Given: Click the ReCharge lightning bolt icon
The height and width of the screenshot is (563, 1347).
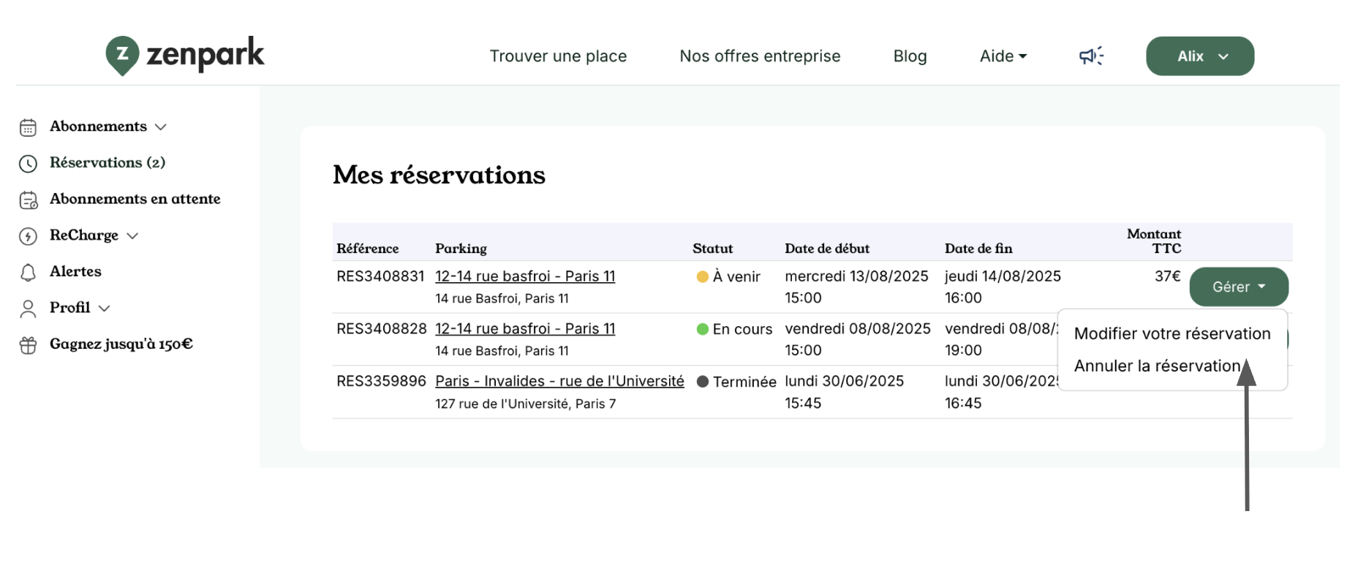Looking at the screenshot, I should 28,236.
